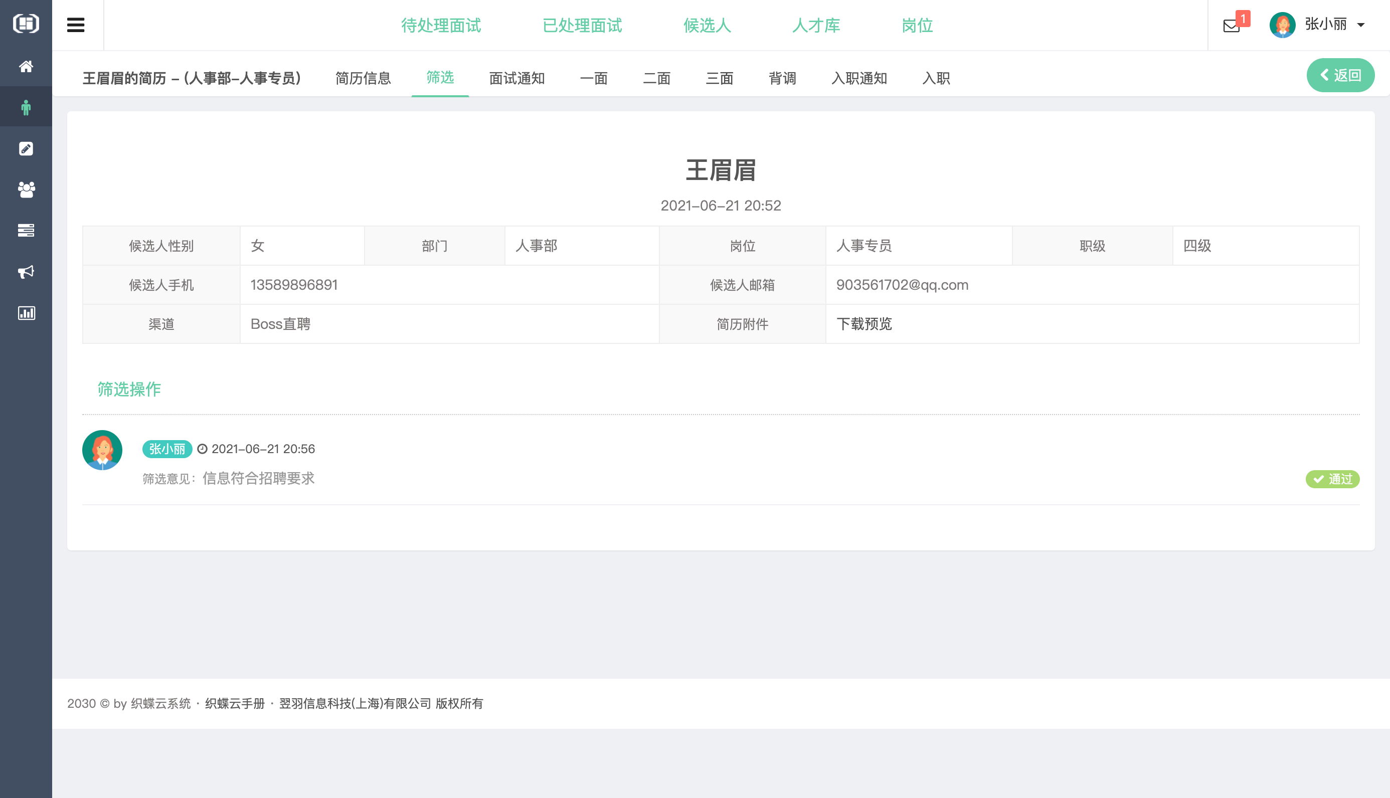1390x798 pixels.
Task: Click the 通过 pass status badge
Action: coord(1333,479)
